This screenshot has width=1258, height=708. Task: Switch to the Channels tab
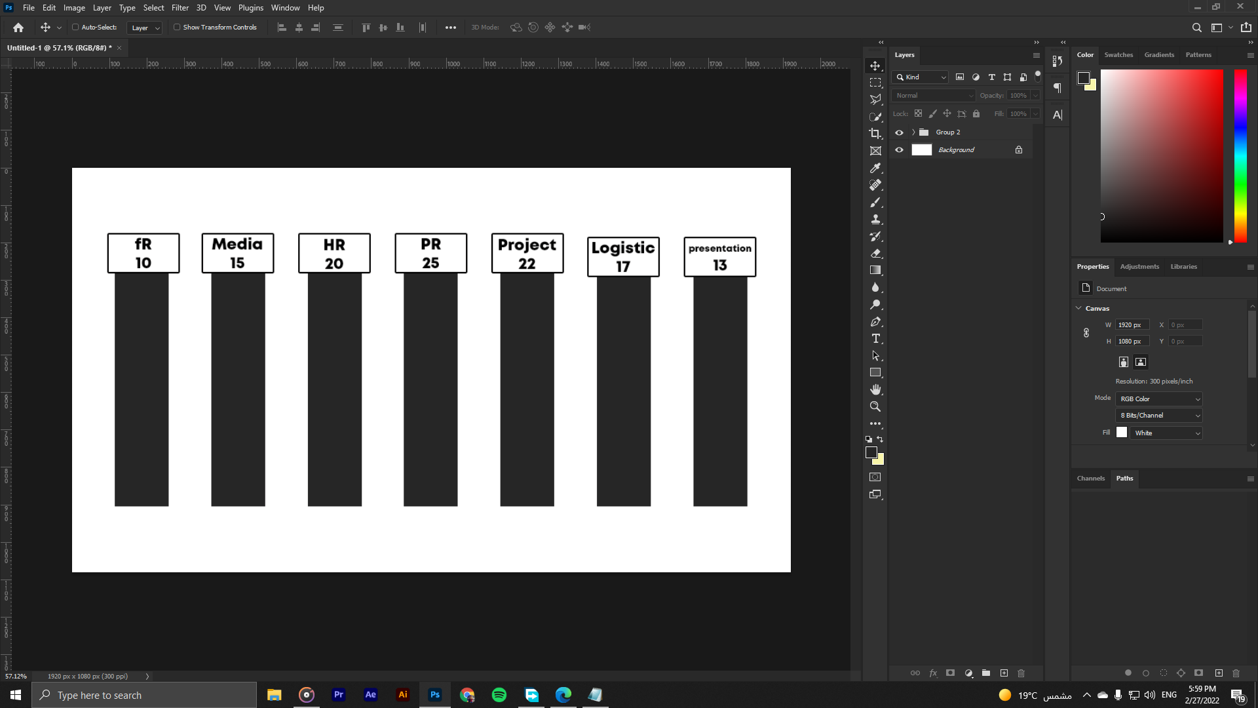pos(1091,479)
